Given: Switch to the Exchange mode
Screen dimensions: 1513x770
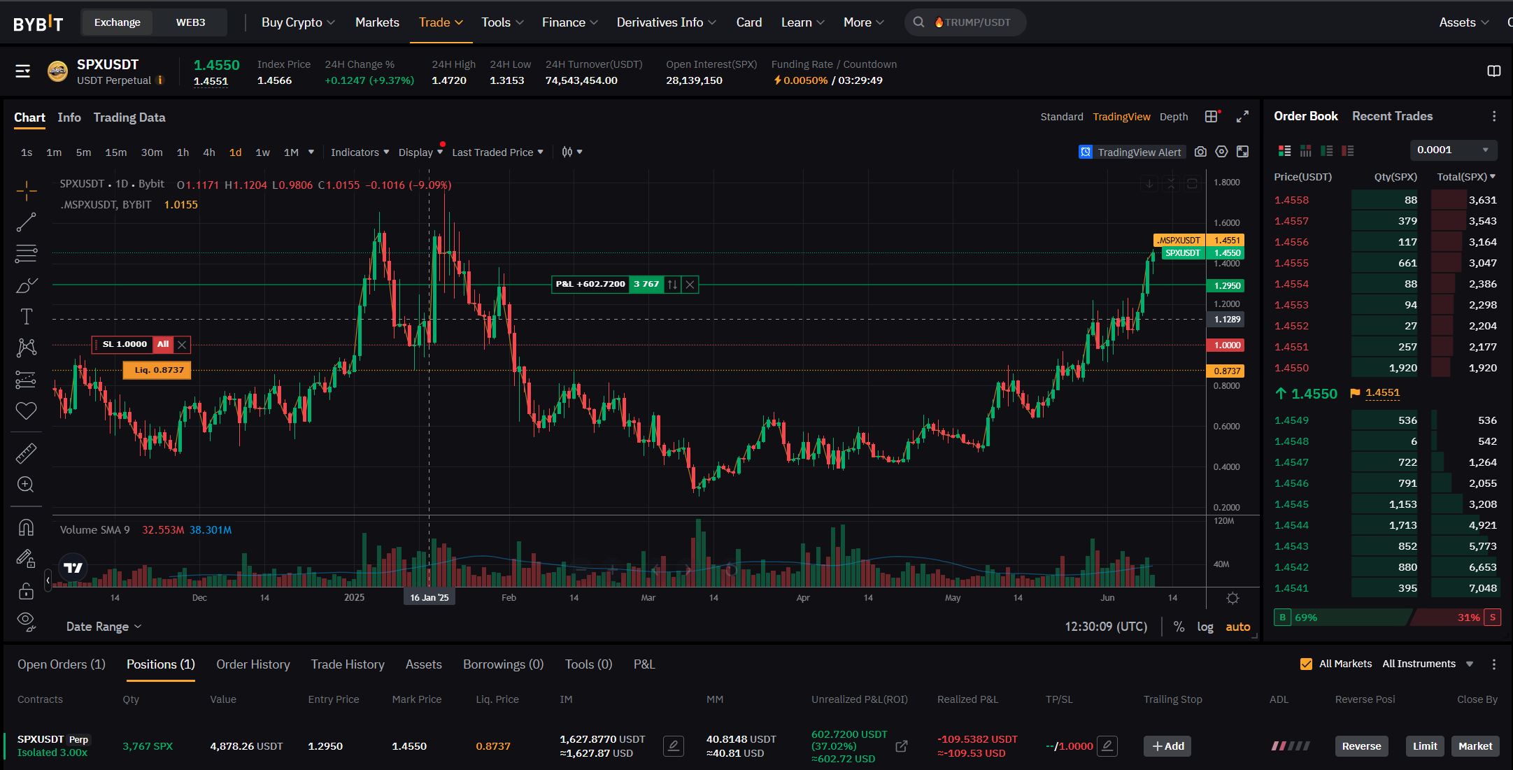Looking at the screenshot, I should [118, 22].
